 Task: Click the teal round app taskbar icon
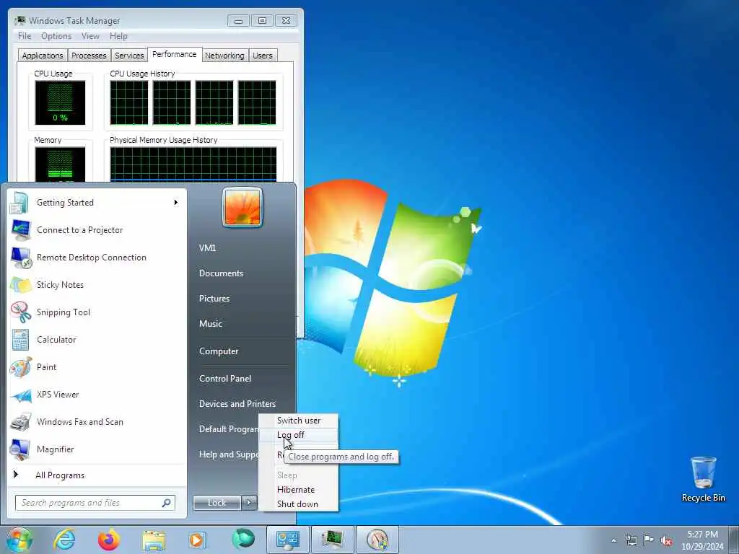pos(242,539)
